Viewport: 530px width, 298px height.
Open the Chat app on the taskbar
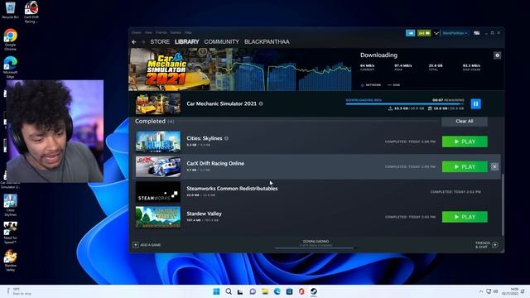pyautogui.click(x=253, y=291)
